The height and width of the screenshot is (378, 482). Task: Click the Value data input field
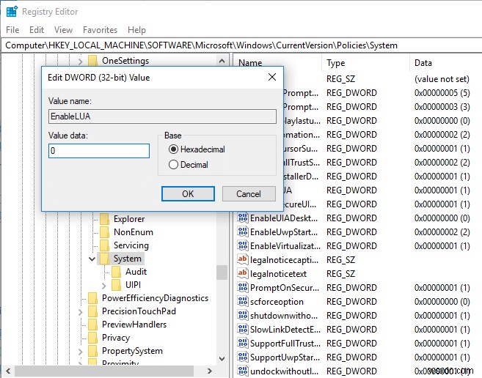pos(99,151)
